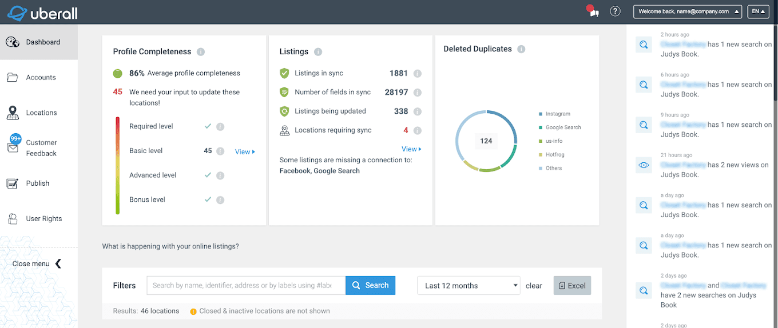The height and width of the screenshot is (328, 778).
Task: Click the Uberall logo
Action: pyautogui.click(x=42, y=12)
